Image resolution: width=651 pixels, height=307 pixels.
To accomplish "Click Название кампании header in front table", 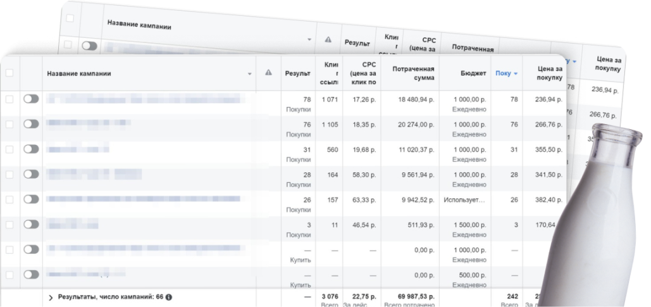I will (79, 73).
